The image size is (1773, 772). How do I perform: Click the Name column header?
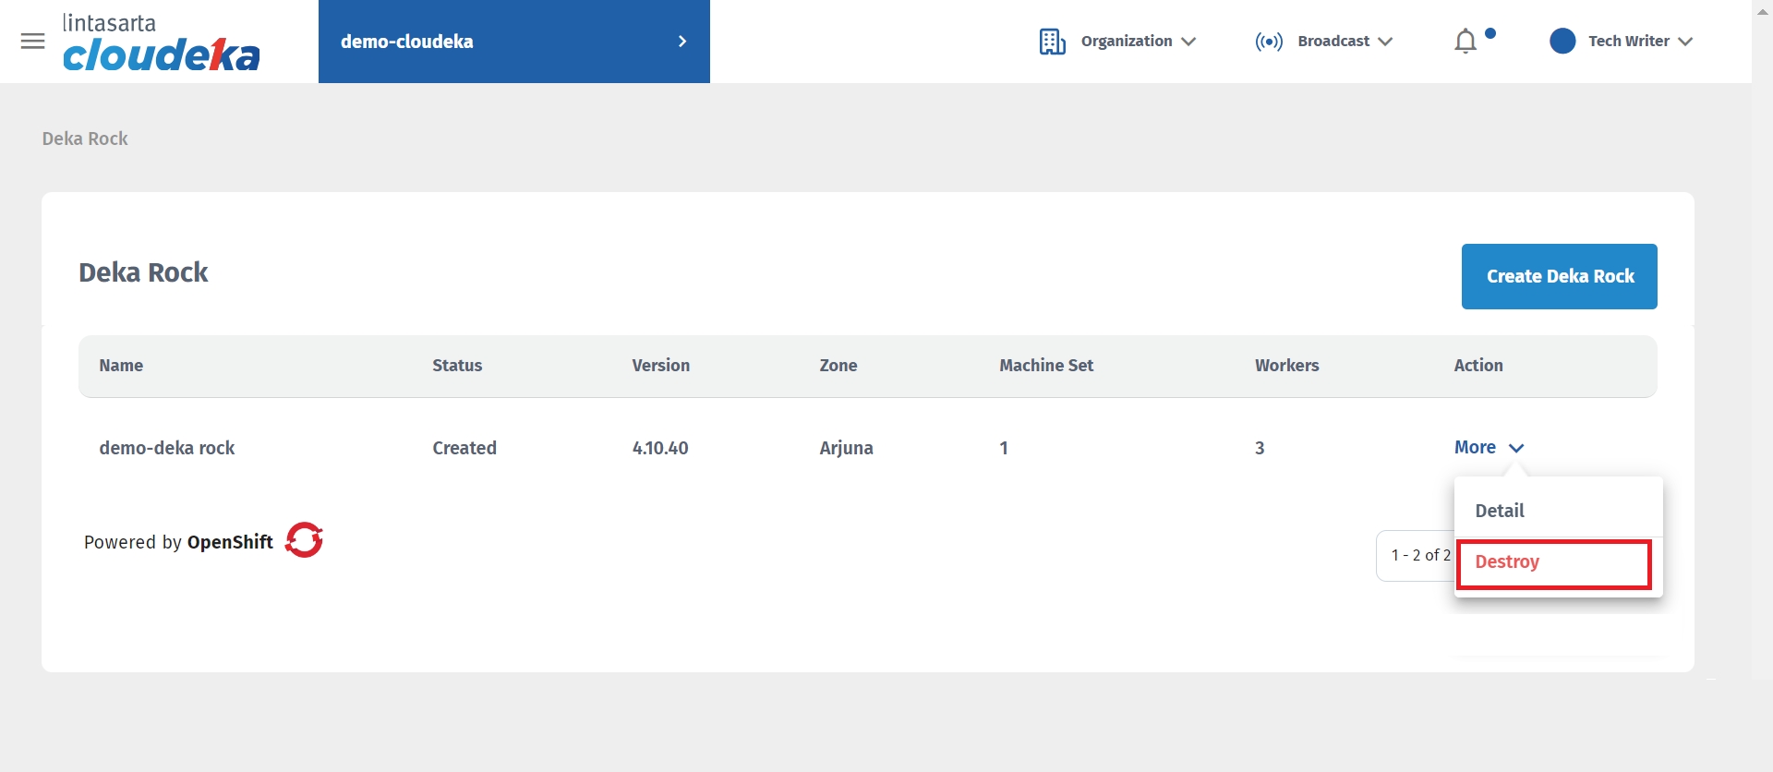point(121,366)
